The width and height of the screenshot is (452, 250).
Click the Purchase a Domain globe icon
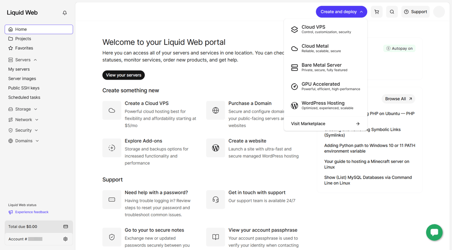tap(215, 110)
